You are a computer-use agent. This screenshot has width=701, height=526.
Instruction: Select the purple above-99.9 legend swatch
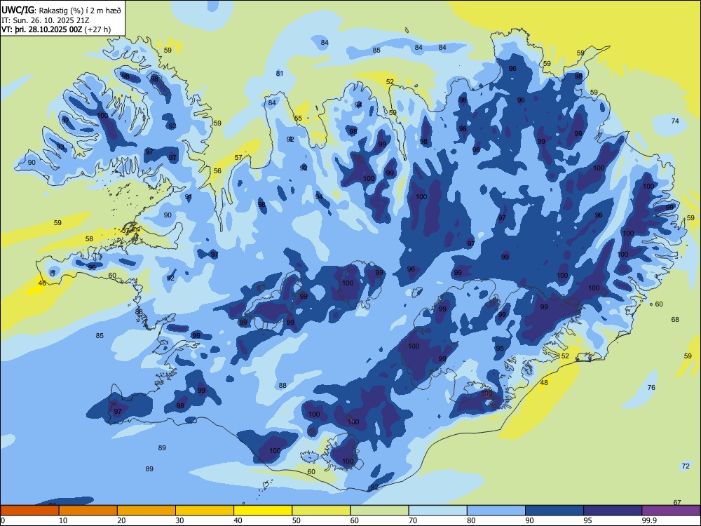click(671, 511)
